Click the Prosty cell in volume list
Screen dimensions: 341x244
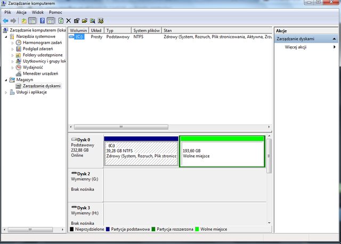click(x=96, y=37)
